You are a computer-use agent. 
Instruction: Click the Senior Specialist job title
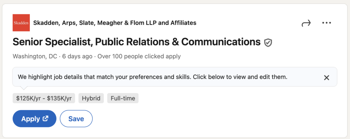pyautogui.click(x=137, y=42)
